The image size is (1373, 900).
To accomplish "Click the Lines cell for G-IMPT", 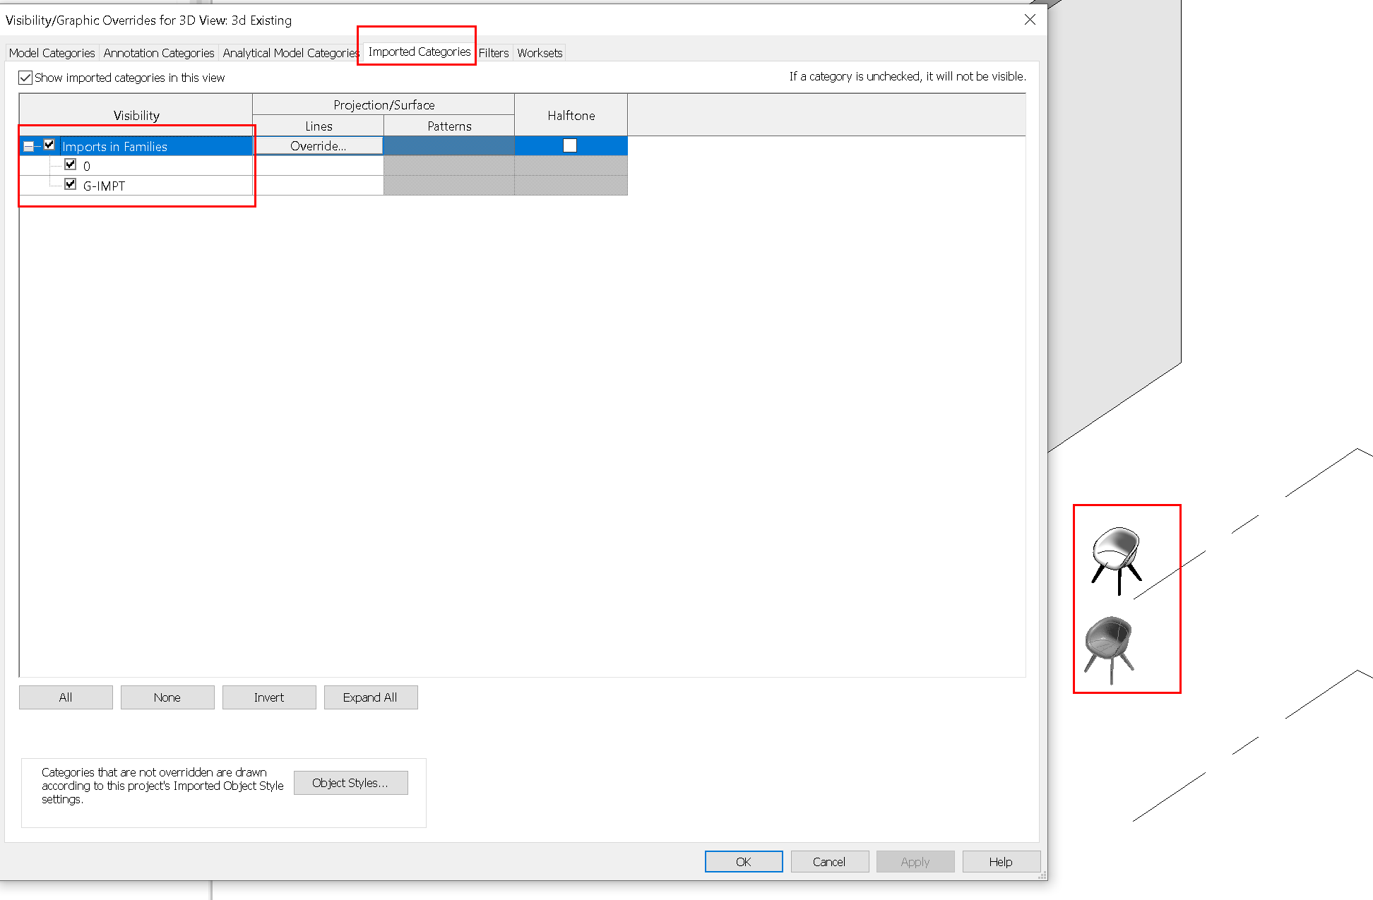I will (318, 186).
